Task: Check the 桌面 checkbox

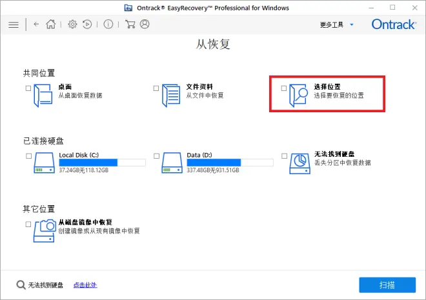Action: coord(28,88)
